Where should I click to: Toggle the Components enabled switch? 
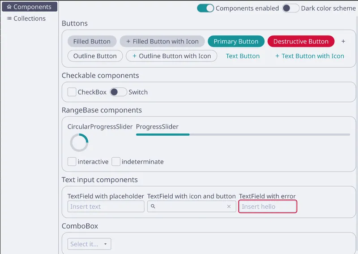point(205,8)
